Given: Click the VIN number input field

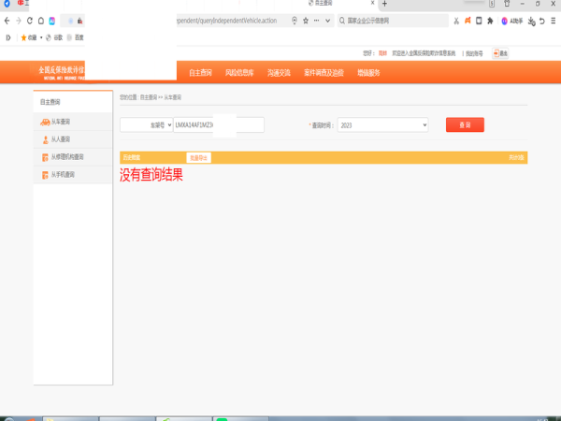Looking at the screenshot, I should pyautogui.click(x=219, y=125).
